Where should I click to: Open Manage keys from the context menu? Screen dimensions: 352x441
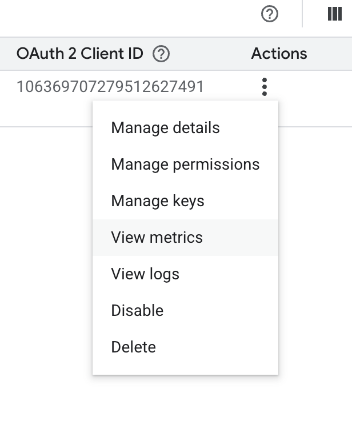tap(158, 201)
